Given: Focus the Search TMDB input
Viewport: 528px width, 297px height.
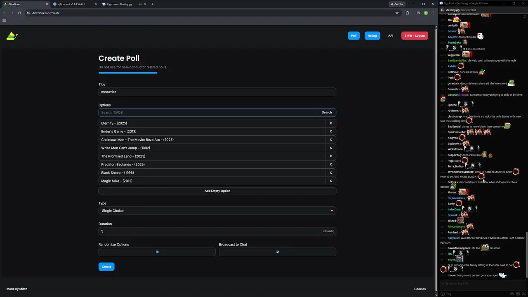Looking at the screenshot, I should 208,112.
